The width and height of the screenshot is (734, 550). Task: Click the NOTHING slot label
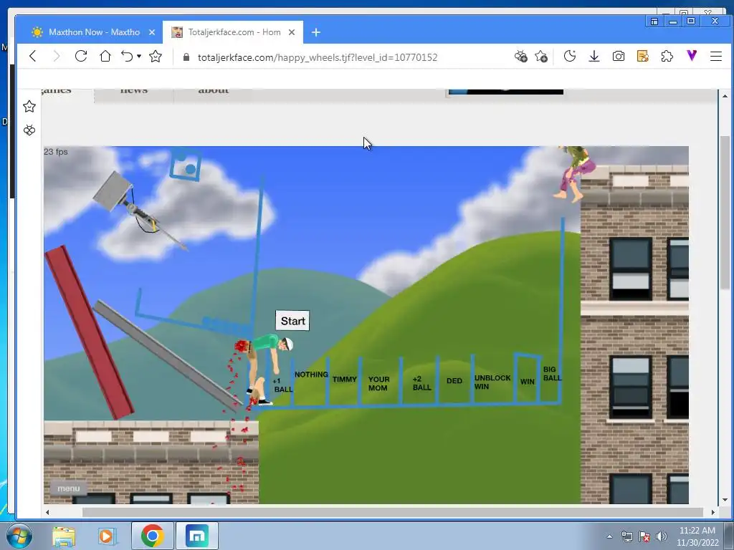click(x=311, y=375)
